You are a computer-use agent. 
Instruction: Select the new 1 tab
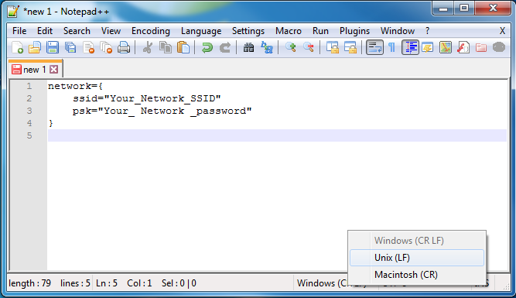(35, 70)
